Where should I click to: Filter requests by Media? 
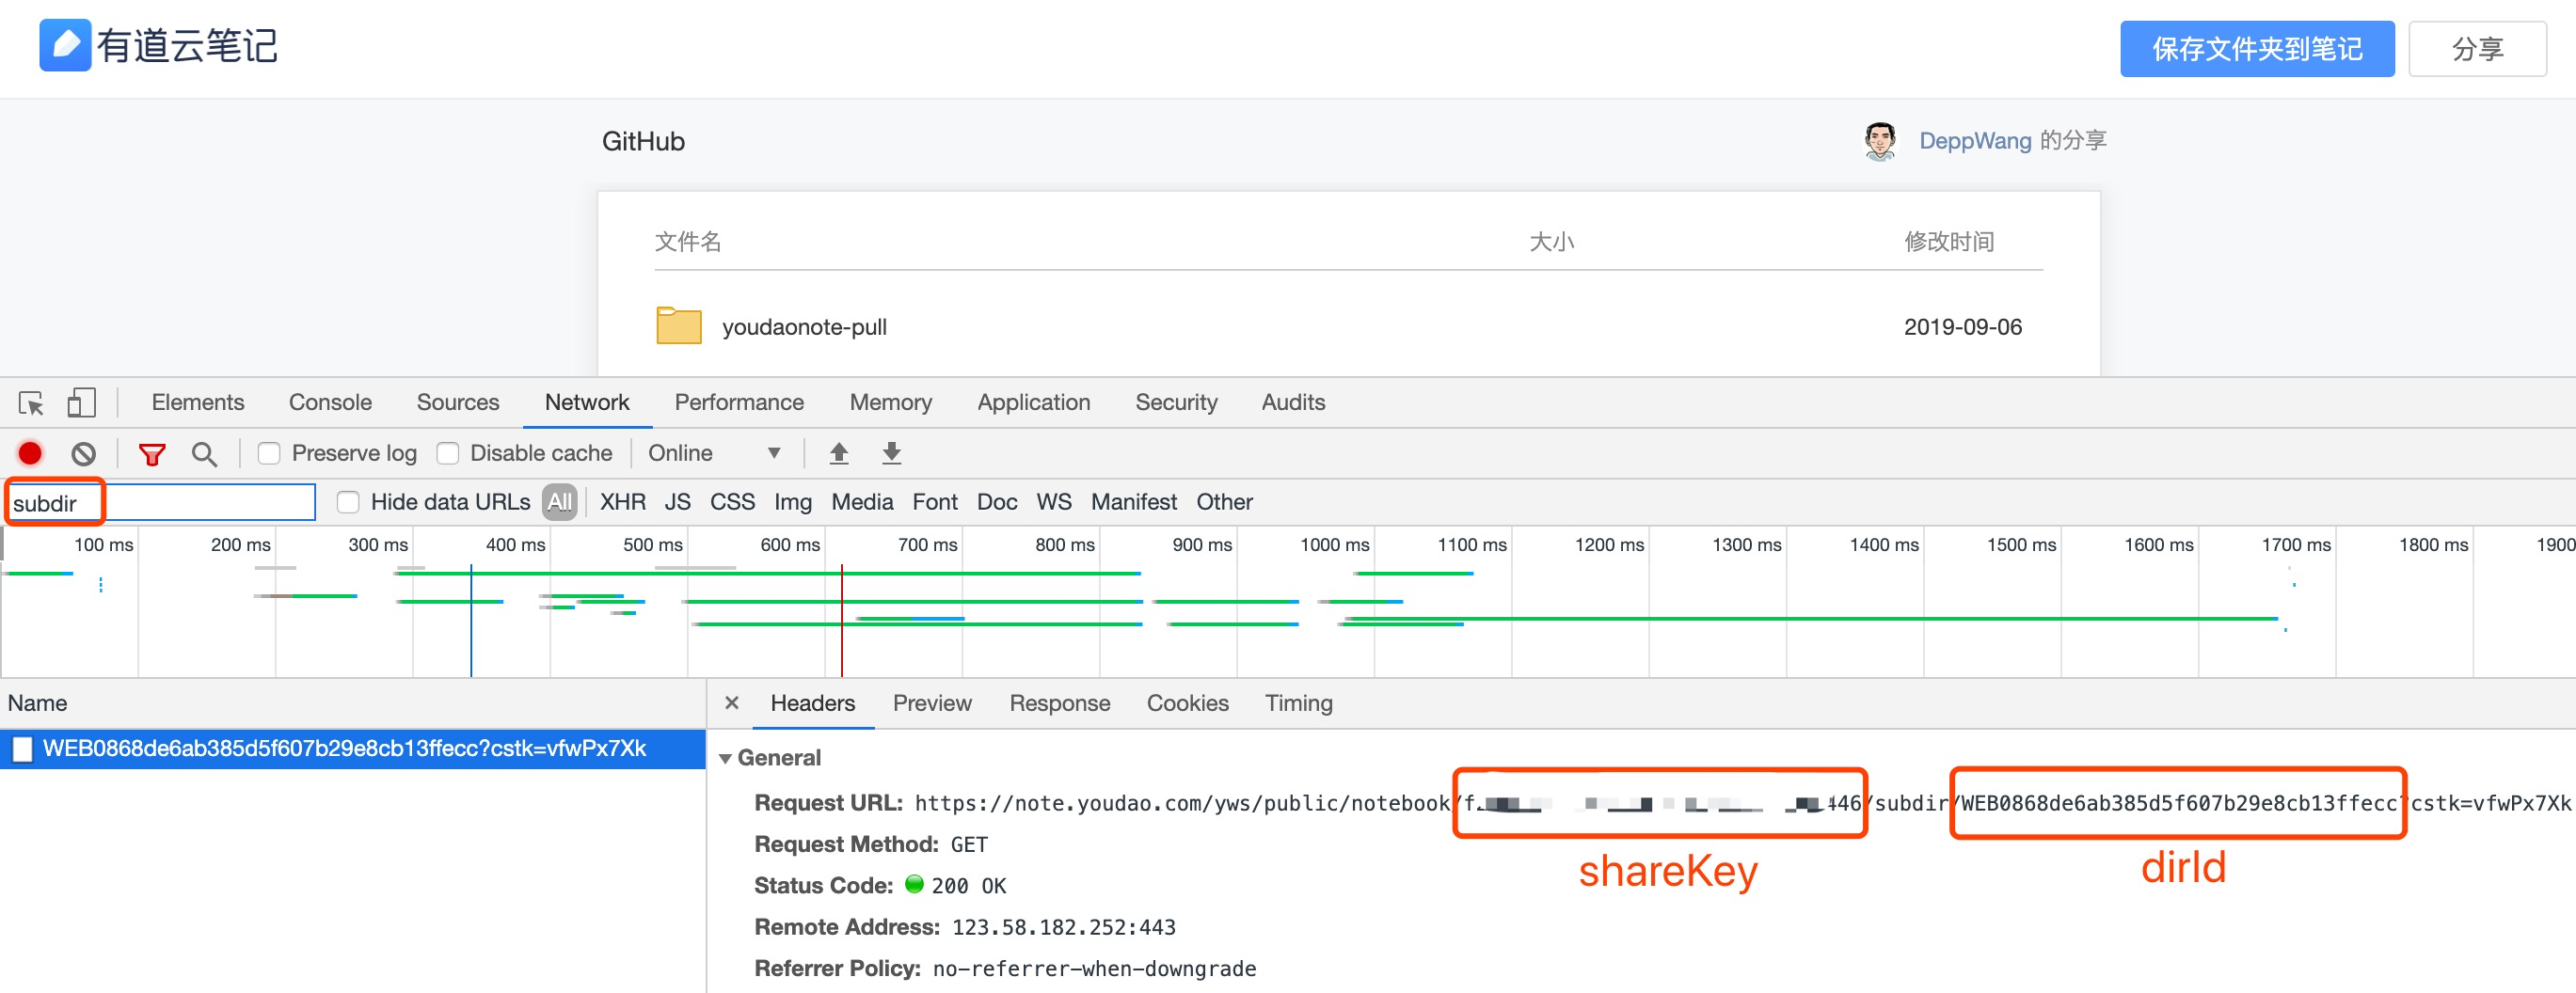click(x=862, y=502)
